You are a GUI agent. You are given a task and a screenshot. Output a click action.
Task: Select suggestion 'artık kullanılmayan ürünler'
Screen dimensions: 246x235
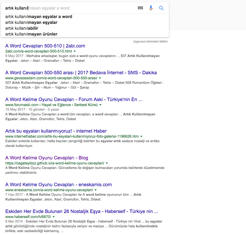pos(85,34)
